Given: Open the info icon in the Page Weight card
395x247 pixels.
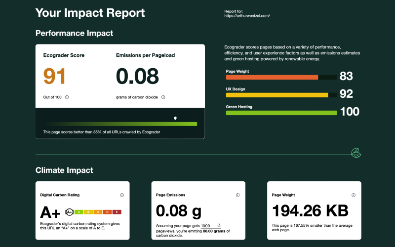Looking at the screenshot, I should [353, 195].
